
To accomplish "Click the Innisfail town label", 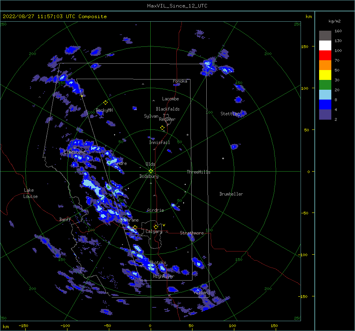I will [159, 142].
